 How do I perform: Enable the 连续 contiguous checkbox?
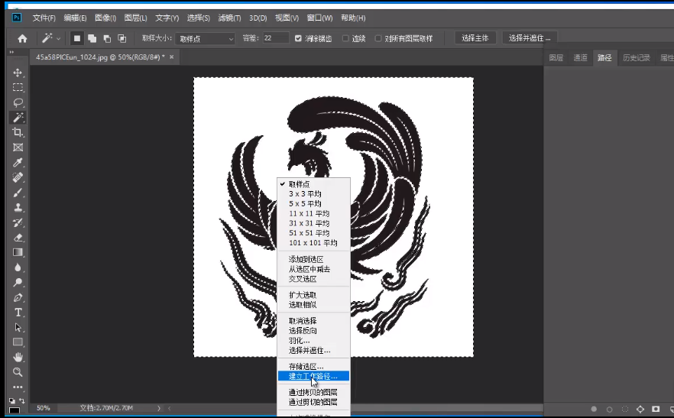tap(345, 38)
